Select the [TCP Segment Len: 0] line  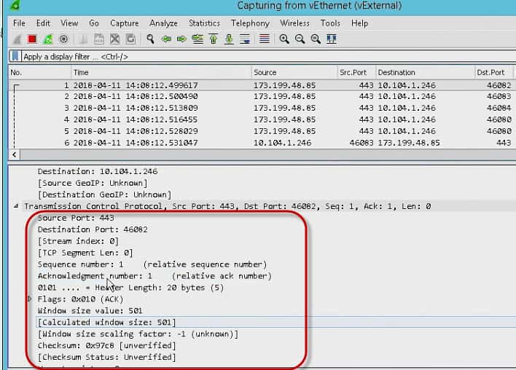85,253
